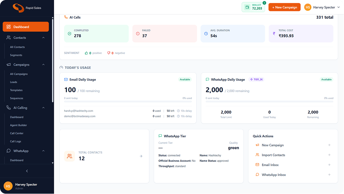
Task: Open the Harvey Specter account dropdown
Action: pyautogui.click(x=322, y=7)
